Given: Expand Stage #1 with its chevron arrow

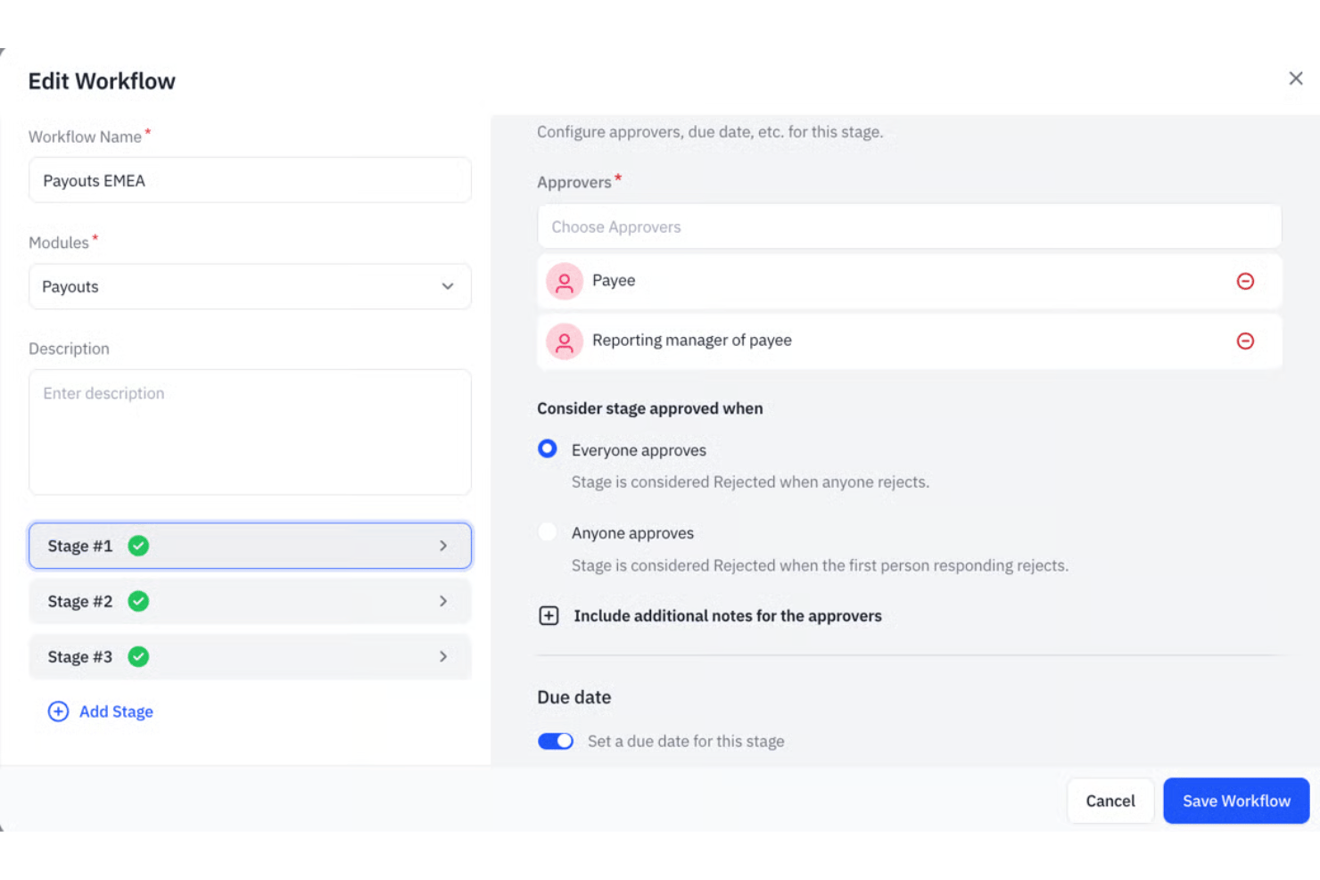Looking at the screenshot, I should [x=443, y=546].
